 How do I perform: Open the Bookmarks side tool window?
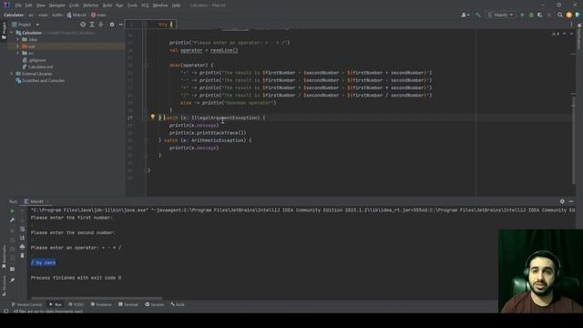tap(4, 257)
